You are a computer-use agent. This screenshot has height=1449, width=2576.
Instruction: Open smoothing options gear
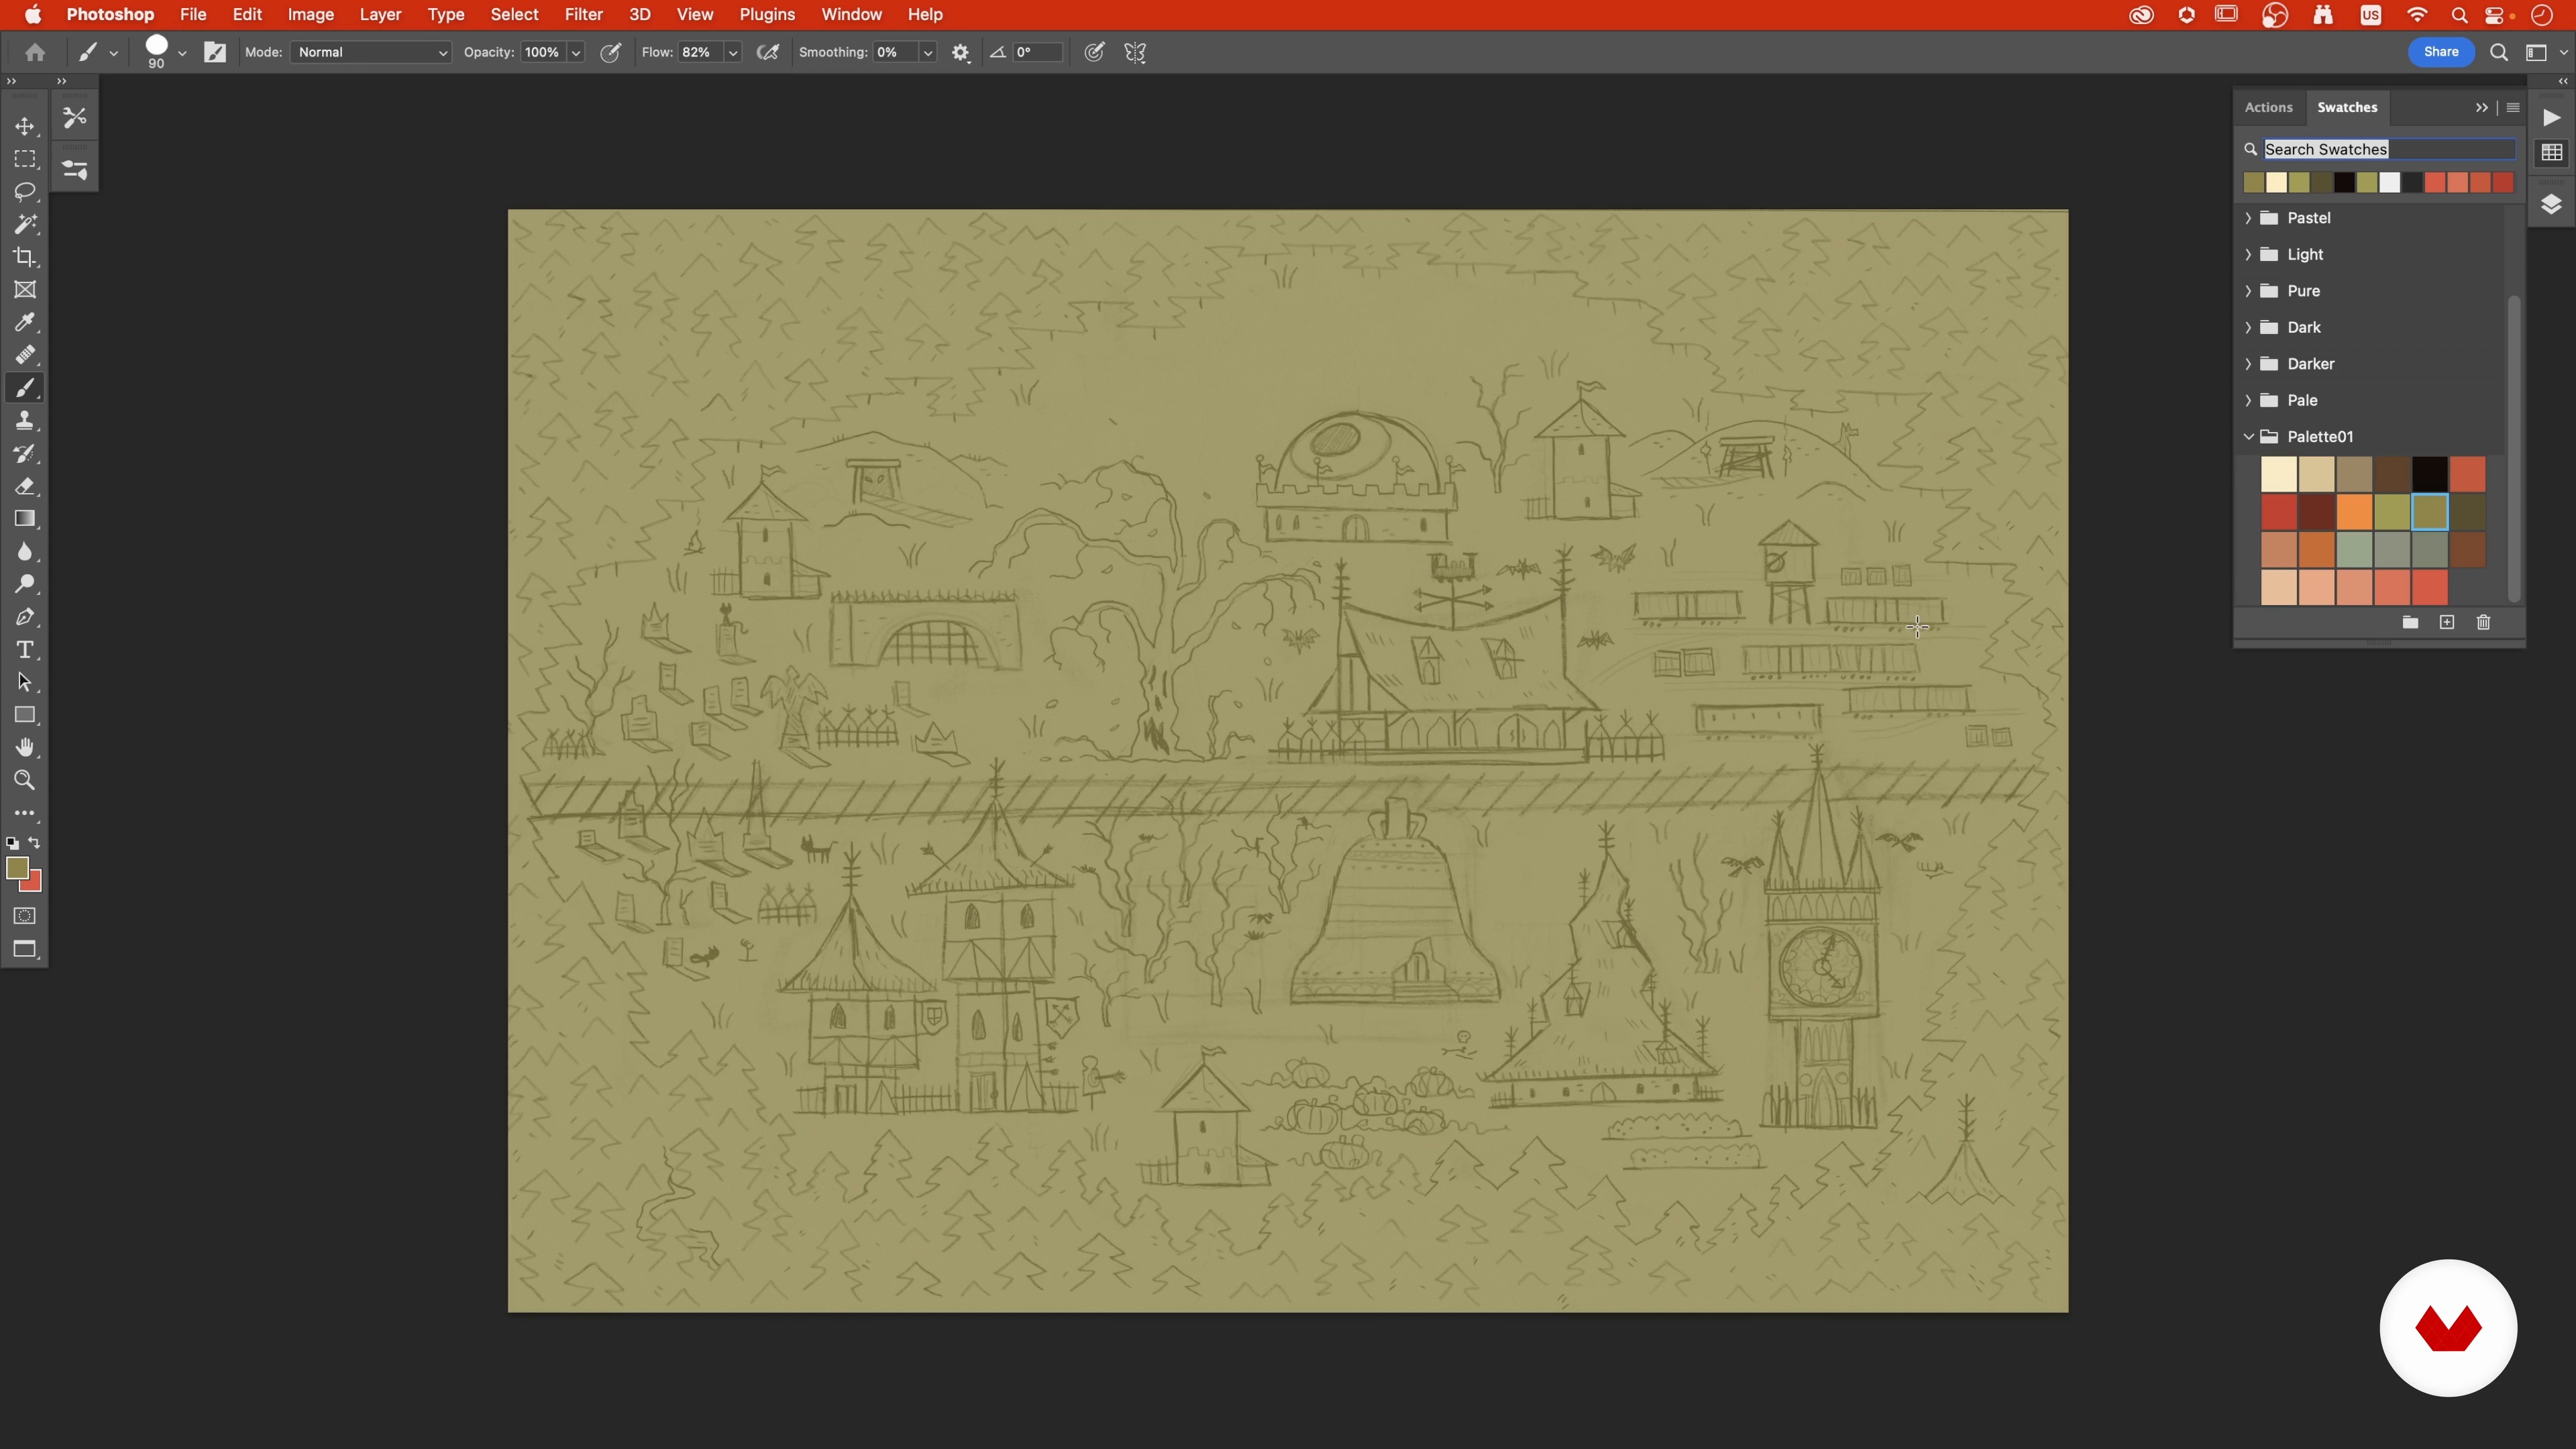coord(961,52)
